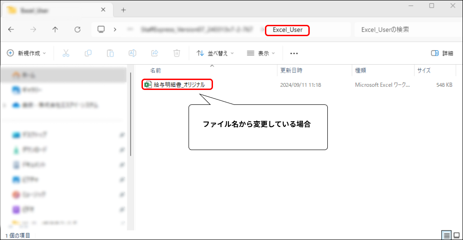
Task: Click the rename icon in toolbar
Action: [132, 53]
